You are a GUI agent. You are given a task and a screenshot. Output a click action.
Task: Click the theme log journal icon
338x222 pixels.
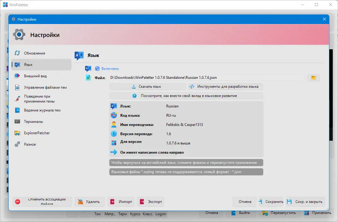click(x=17, y=110)
